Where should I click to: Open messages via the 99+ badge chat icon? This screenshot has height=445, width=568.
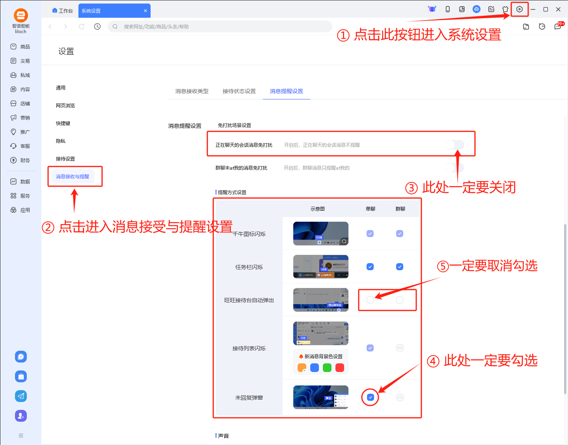pyautogui.click(x=558, y=26)
